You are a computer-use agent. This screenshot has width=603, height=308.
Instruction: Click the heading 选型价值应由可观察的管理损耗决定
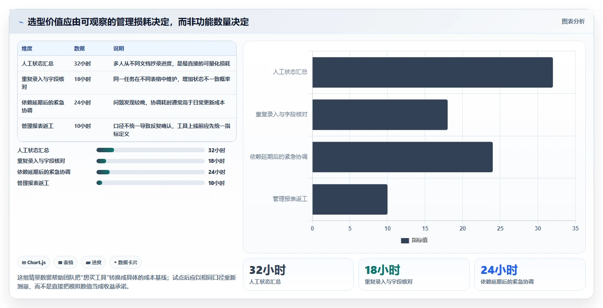click(x=138, y=22)
